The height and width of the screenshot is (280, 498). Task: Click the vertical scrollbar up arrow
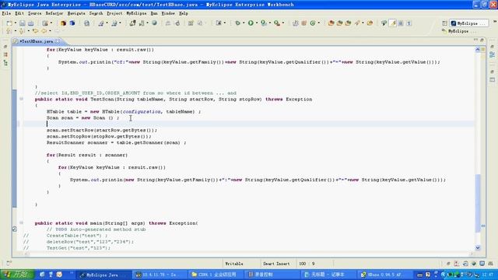478,50
